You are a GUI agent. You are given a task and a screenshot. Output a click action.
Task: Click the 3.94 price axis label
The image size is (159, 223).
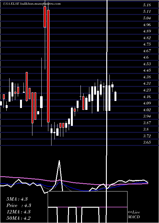click(147, 116)
